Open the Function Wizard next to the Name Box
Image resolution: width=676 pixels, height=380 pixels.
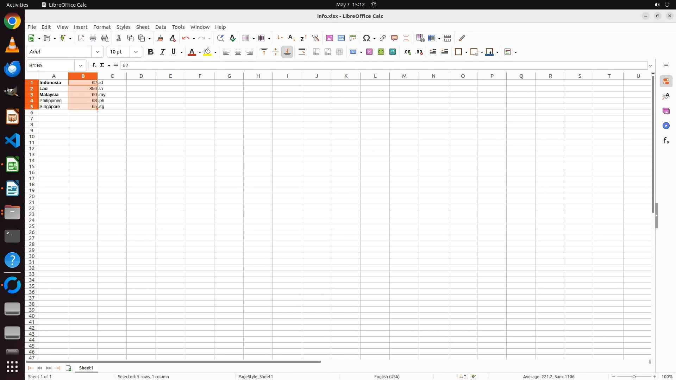point(94,65)
